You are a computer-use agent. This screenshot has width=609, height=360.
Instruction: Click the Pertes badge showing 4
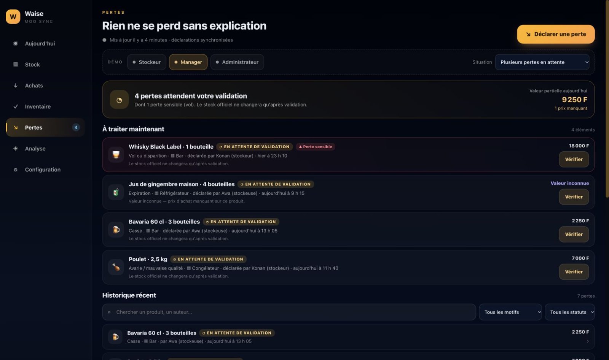point(76,127)
